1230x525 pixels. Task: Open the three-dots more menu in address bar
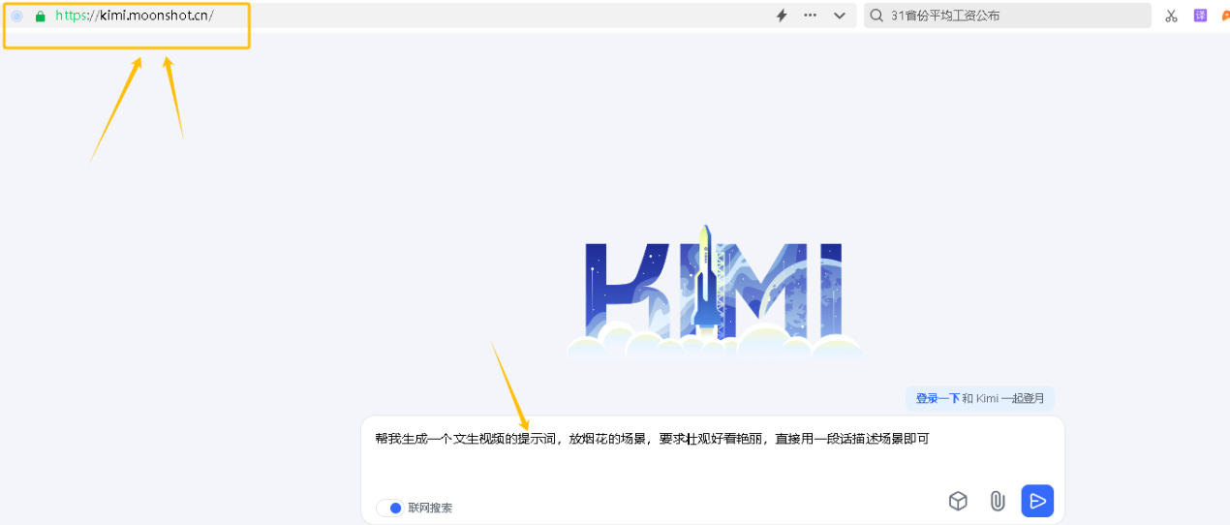coord(811,15)
